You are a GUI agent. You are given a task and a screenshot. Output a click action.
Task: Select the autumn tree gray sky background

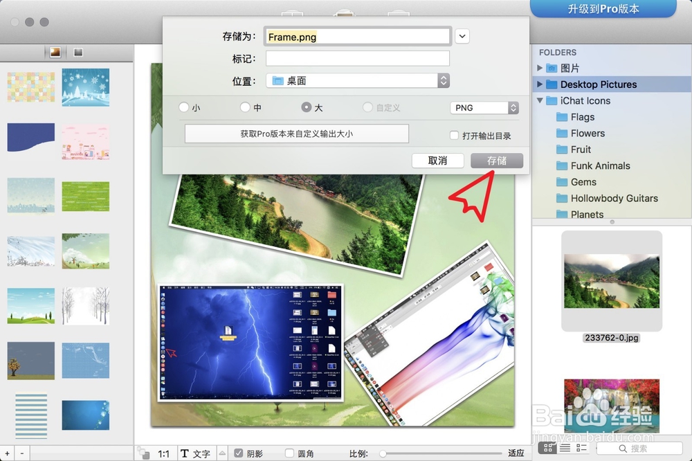[31, 361]
